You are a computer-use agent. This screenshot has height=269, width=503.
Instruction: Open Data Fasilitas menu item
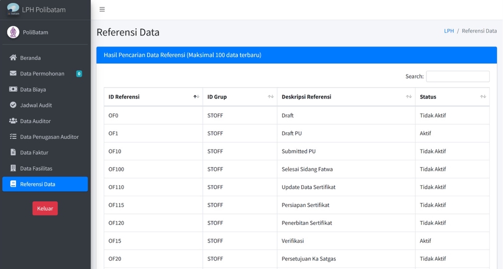click(45, 168)
